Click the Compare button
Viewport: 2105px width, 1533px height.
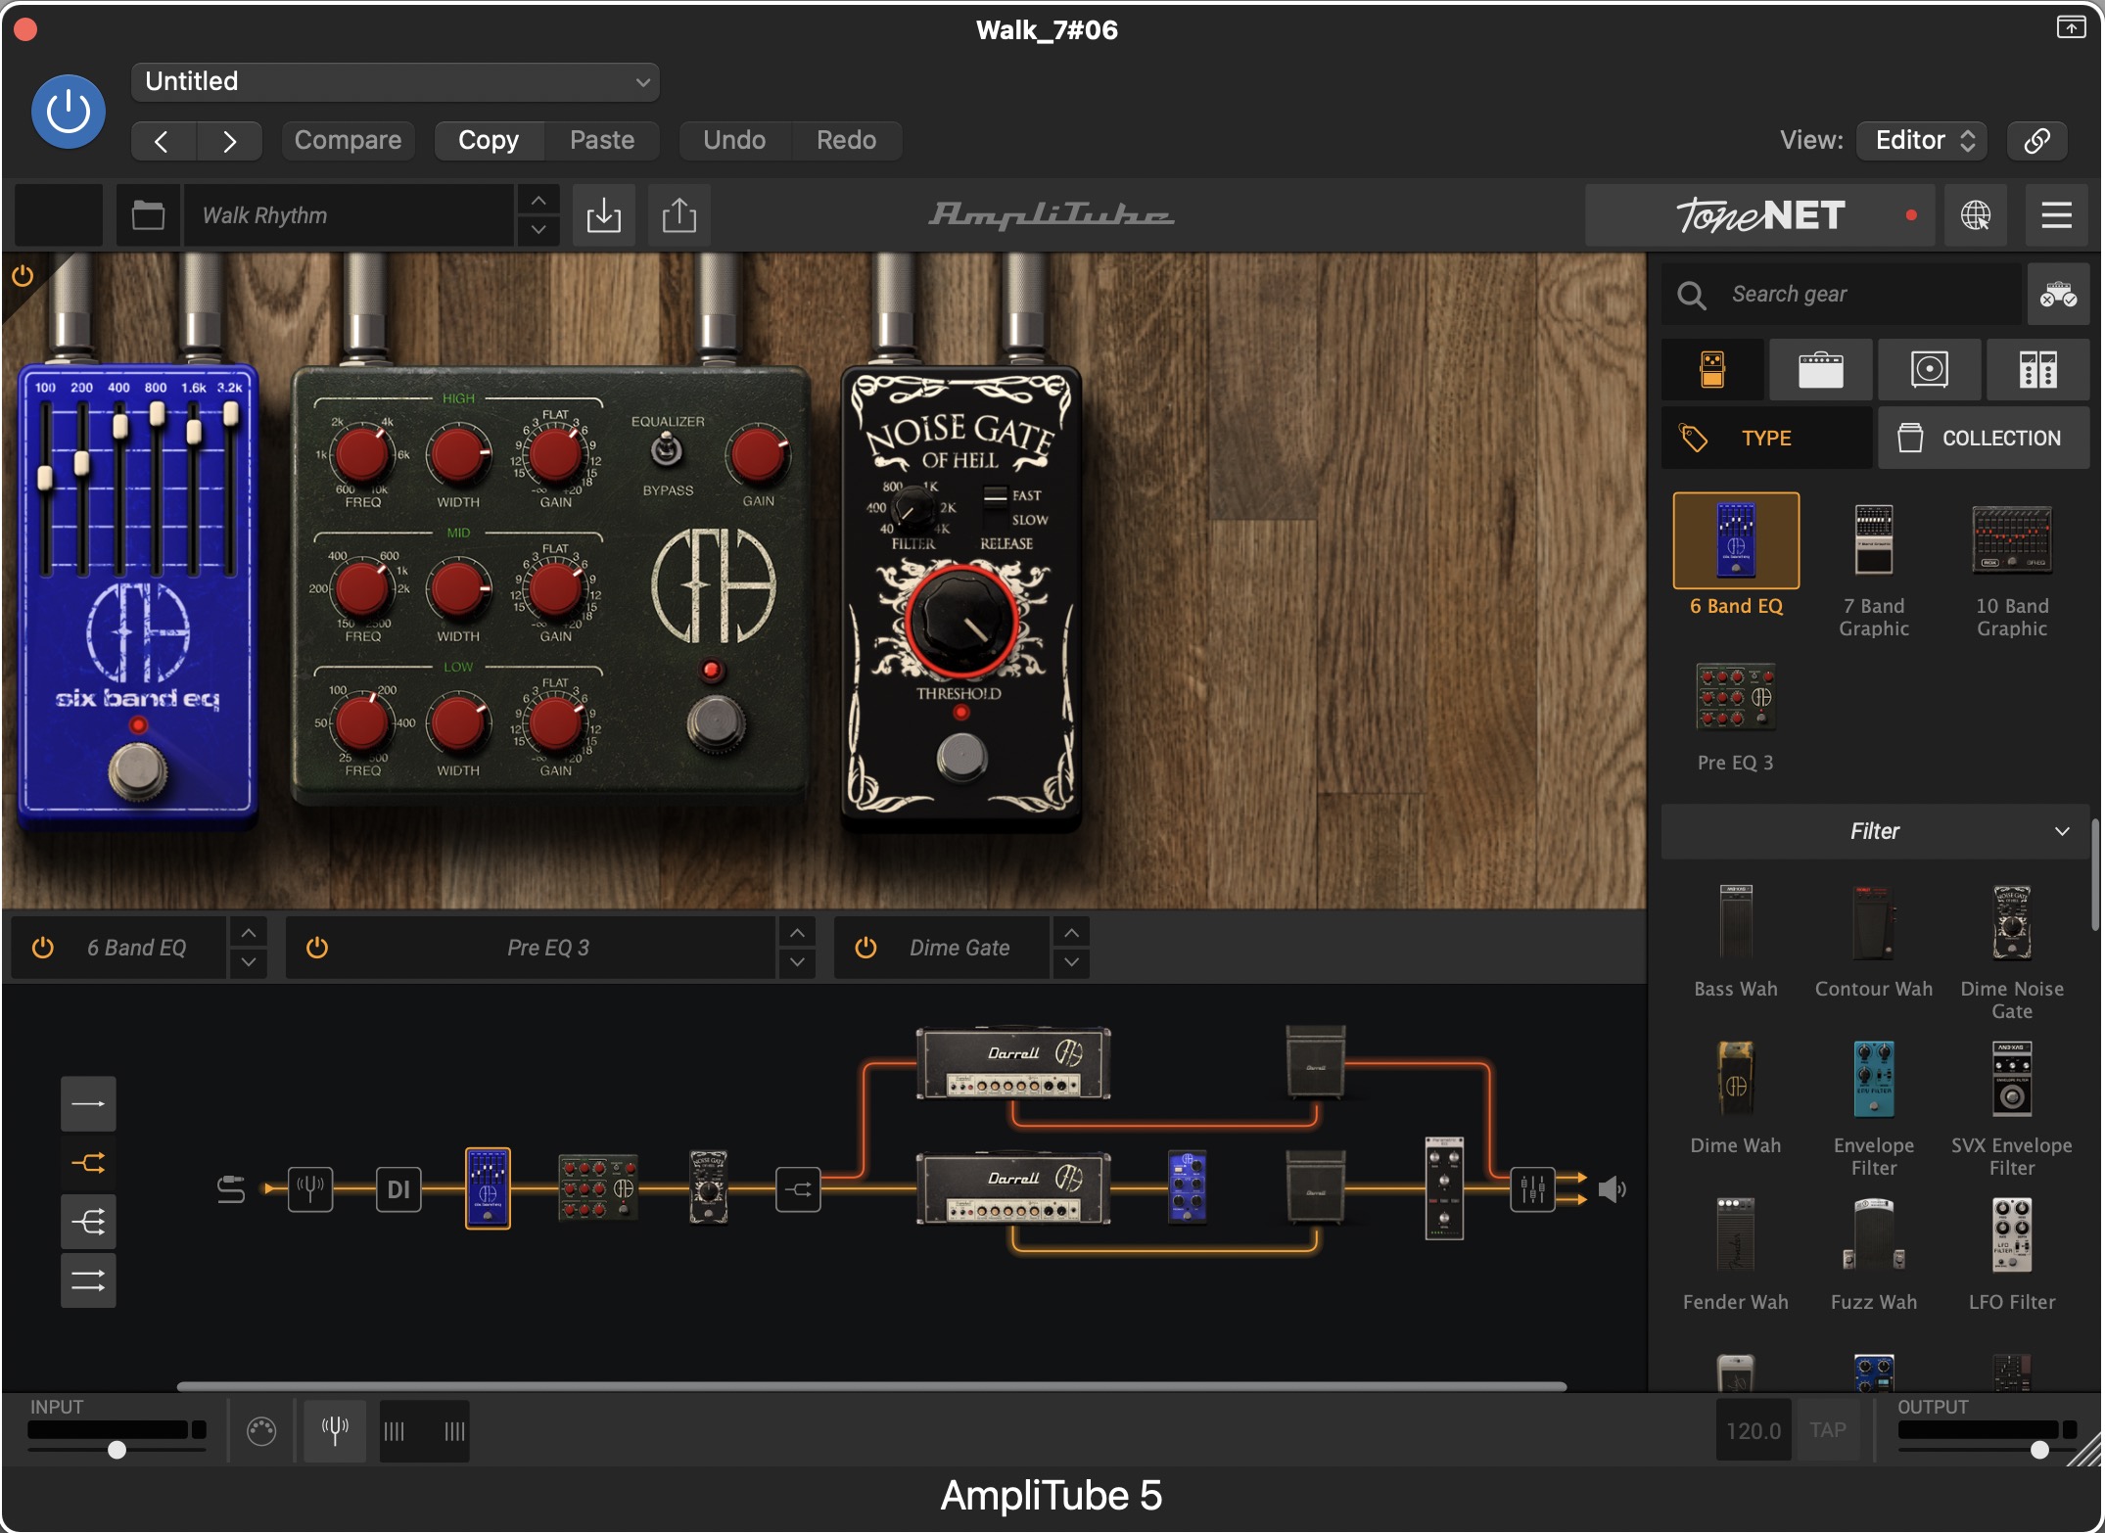pos(348,140)
